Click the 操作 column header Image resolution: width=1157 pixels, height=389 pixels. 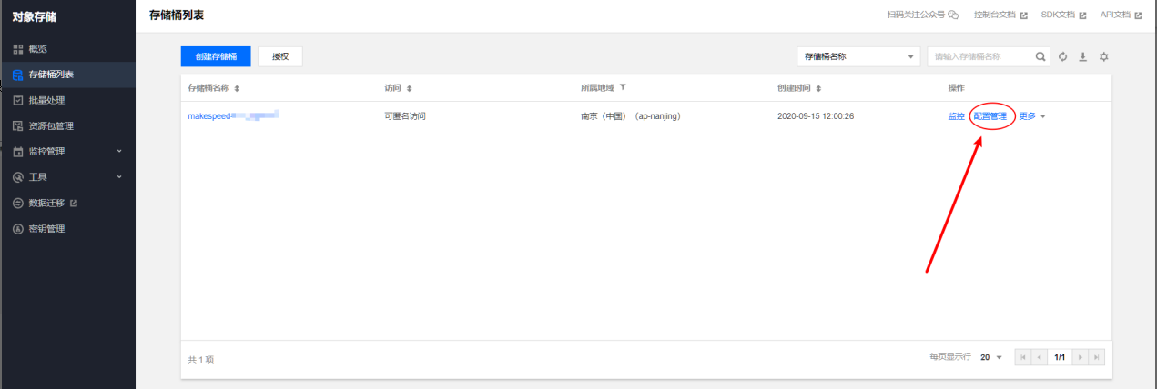pyautogui.click(x=956, y=88)
